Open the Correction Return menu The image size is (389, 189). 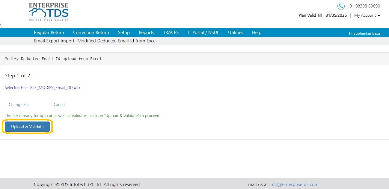click(x=91, y=33)
